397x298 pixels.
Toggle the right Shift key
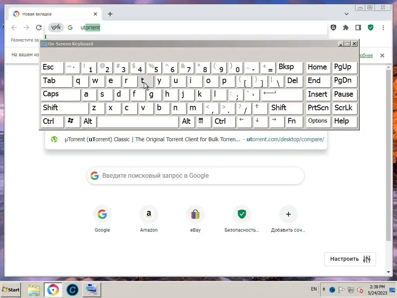pos(286,109)
